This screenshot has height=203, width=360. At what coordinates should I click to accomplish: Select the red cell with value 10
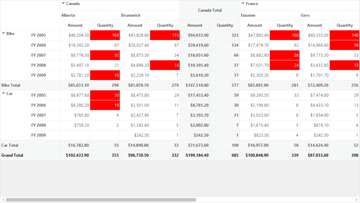pos(105,75)
